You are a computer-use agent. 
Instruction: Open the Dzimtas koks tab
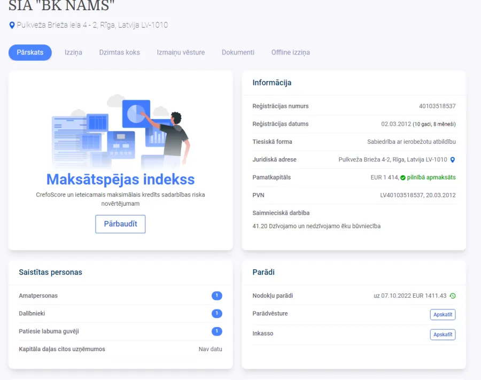click(x=119, y=52)
